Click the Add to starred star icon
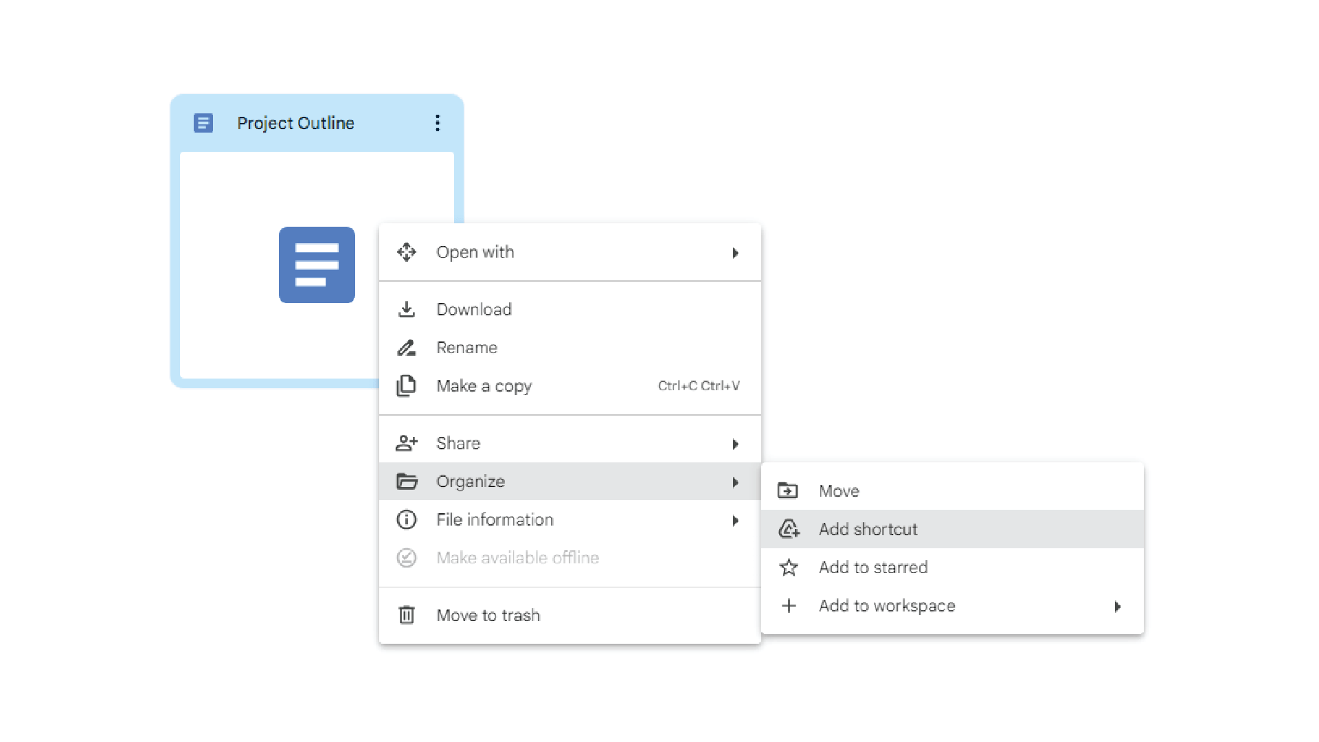Image resolution: width=1319 pixels, height=742 pixels. [x=787, y=567]
